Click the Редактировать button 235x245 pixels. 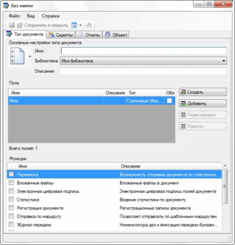pyautogui.click(x=203, y=115)
